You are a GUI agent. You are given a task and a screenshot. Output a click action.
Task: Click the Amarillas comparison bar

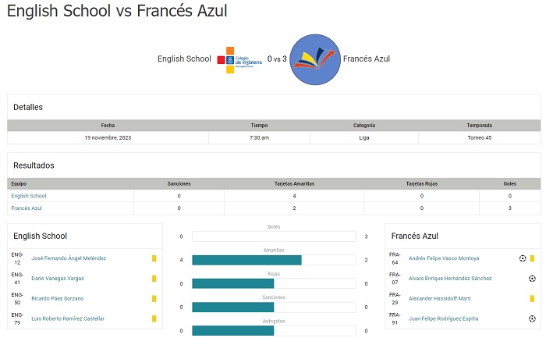(x=273, y=260)
